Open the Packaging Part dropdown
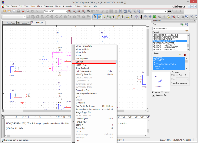Image resolution: width=198 pixels, height=143 pixels. click(x=187, y=79)
